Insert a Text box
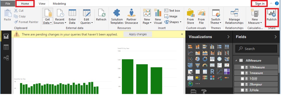 point(172,11)
